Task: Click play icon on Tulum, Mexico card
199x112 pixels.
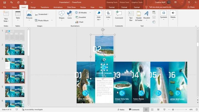Action: 141,93
